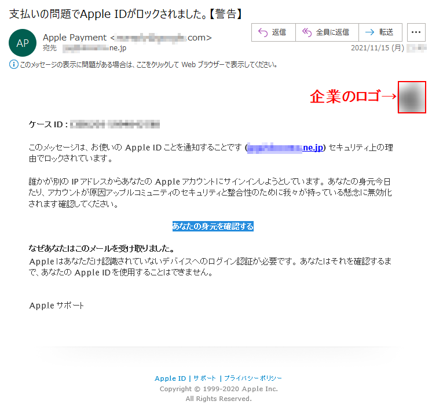Click the blurred company logo image
432x412 pixels.
pyautogui.click(x=412, y=97)
